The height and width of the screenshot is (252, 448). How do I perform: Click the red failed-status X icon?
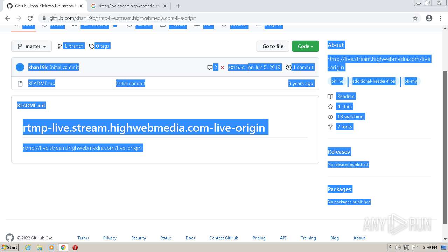[223, 67]
